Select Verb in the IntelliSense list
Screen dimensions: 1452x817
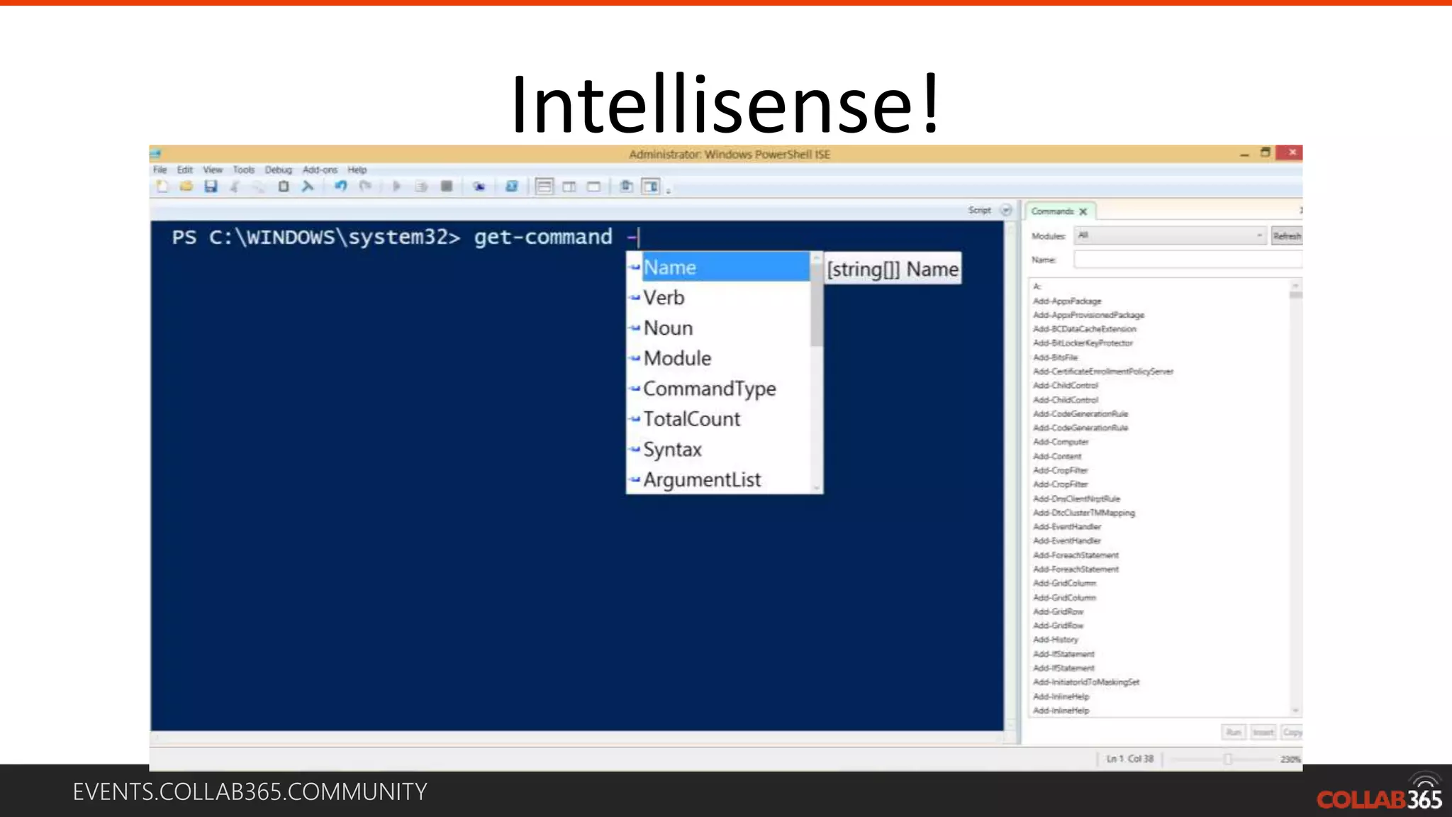pos(718,298)
